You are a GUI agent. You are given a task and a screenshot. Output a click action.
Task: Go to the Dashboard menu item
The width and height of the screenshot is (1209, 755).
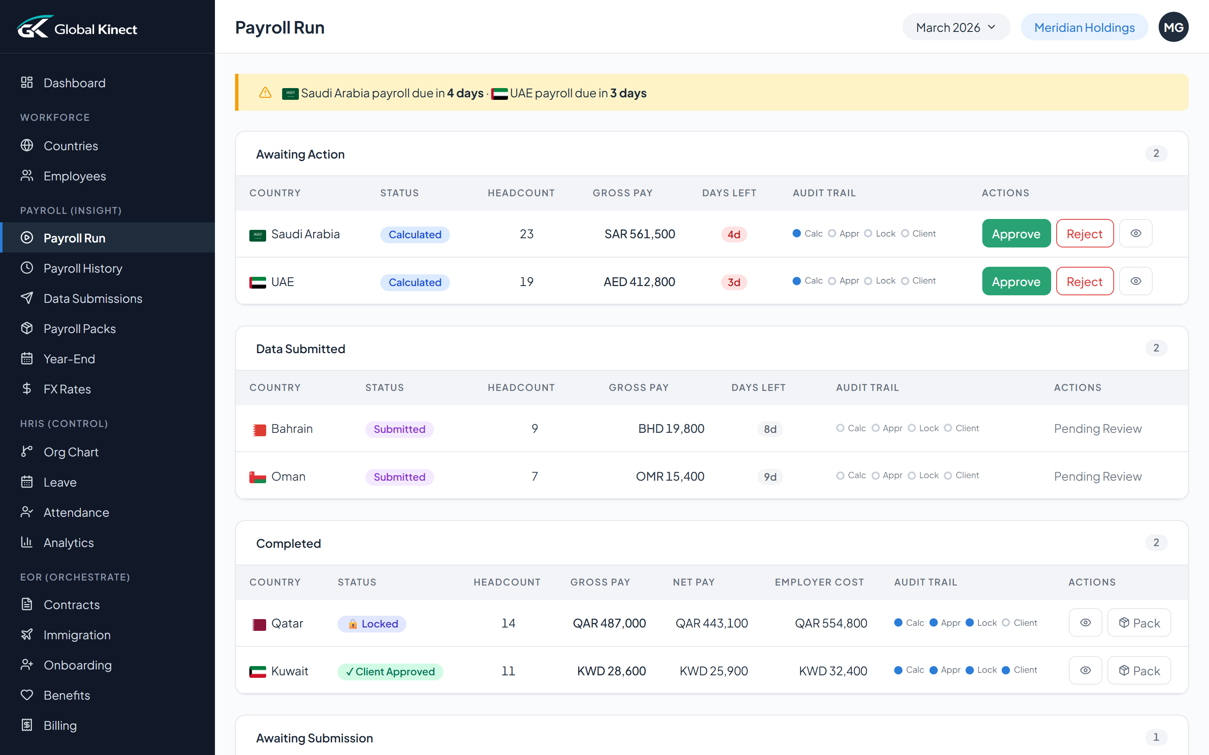[74, 82]
